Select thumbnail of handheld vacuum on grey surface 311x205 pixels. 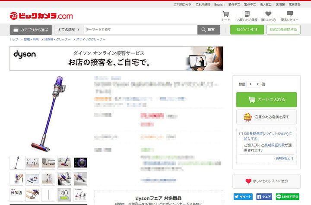click(x=80, y=178)
